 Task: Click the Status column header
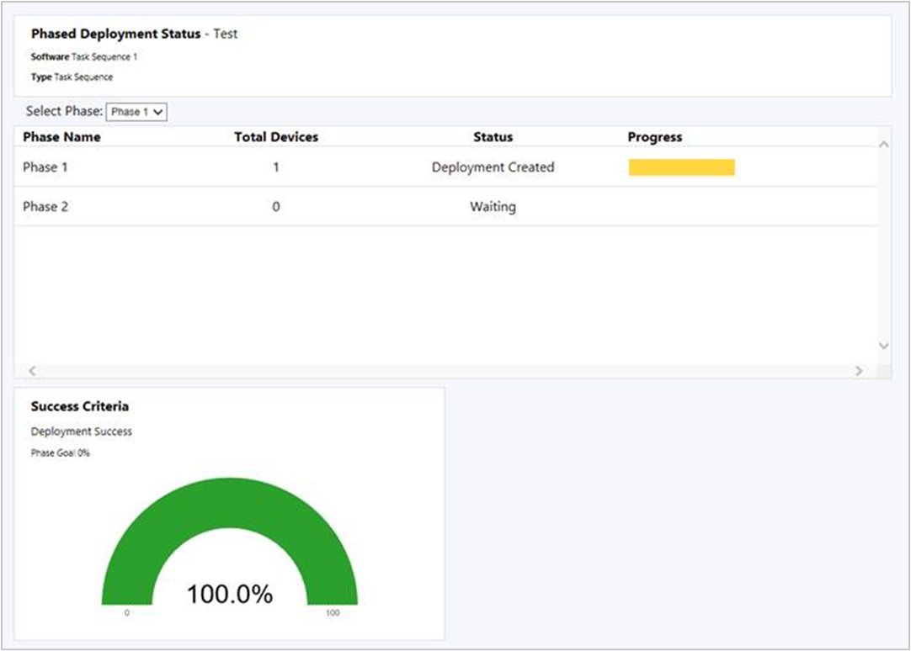493,137
